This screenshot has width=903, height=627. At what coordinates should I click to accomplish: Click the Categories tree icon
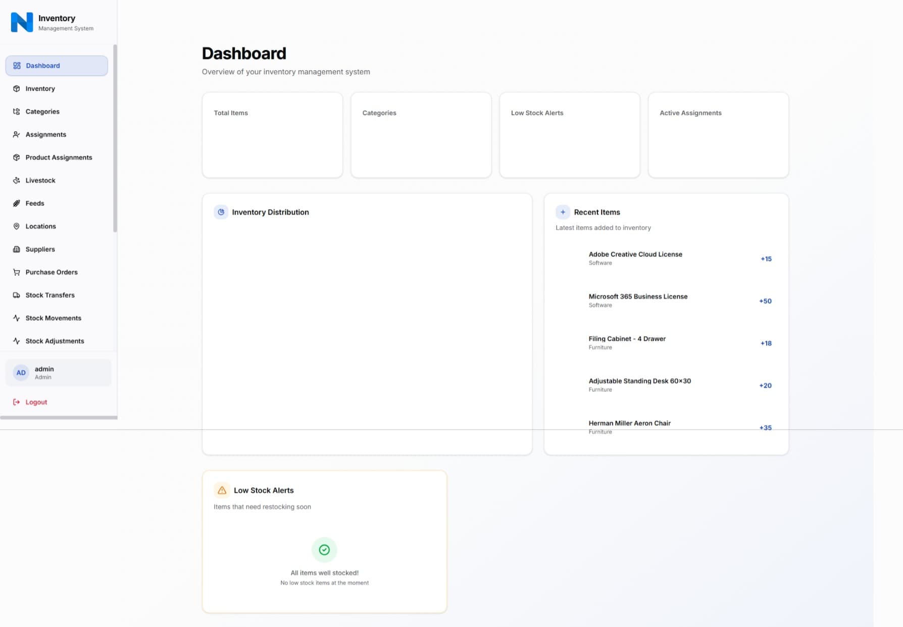point(16,112)
